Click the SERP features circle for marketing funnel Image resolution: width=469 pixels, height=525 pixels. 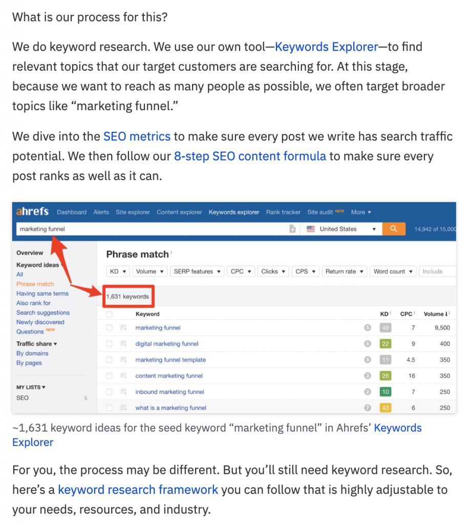pos(368,328)
